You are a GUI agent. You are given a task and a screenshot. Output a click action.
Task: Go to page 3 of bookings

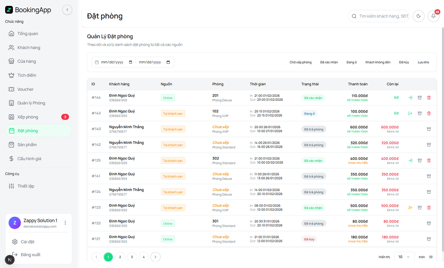132,257
